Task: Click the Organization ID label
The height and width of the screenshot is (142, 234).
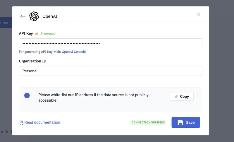Action: click(32, 61)
